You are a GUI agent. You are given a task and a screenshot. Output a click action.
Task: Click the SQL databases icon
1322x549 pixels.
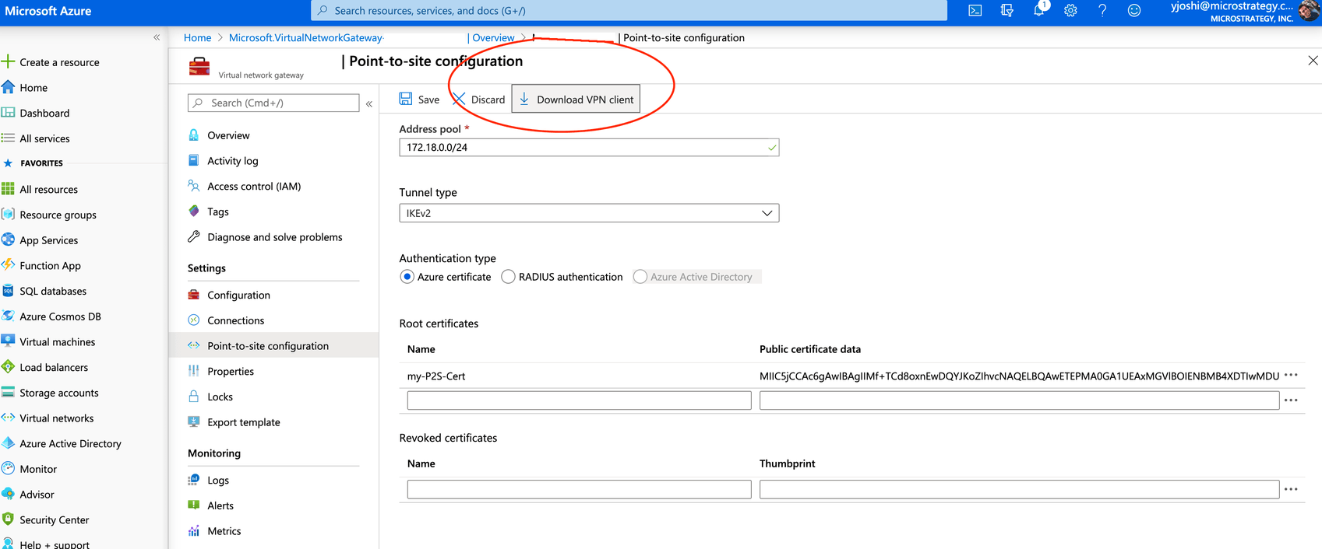pyautogui.click(x=9, y=291)
